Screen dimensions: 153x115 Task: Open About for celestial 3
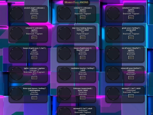(131, 17)
